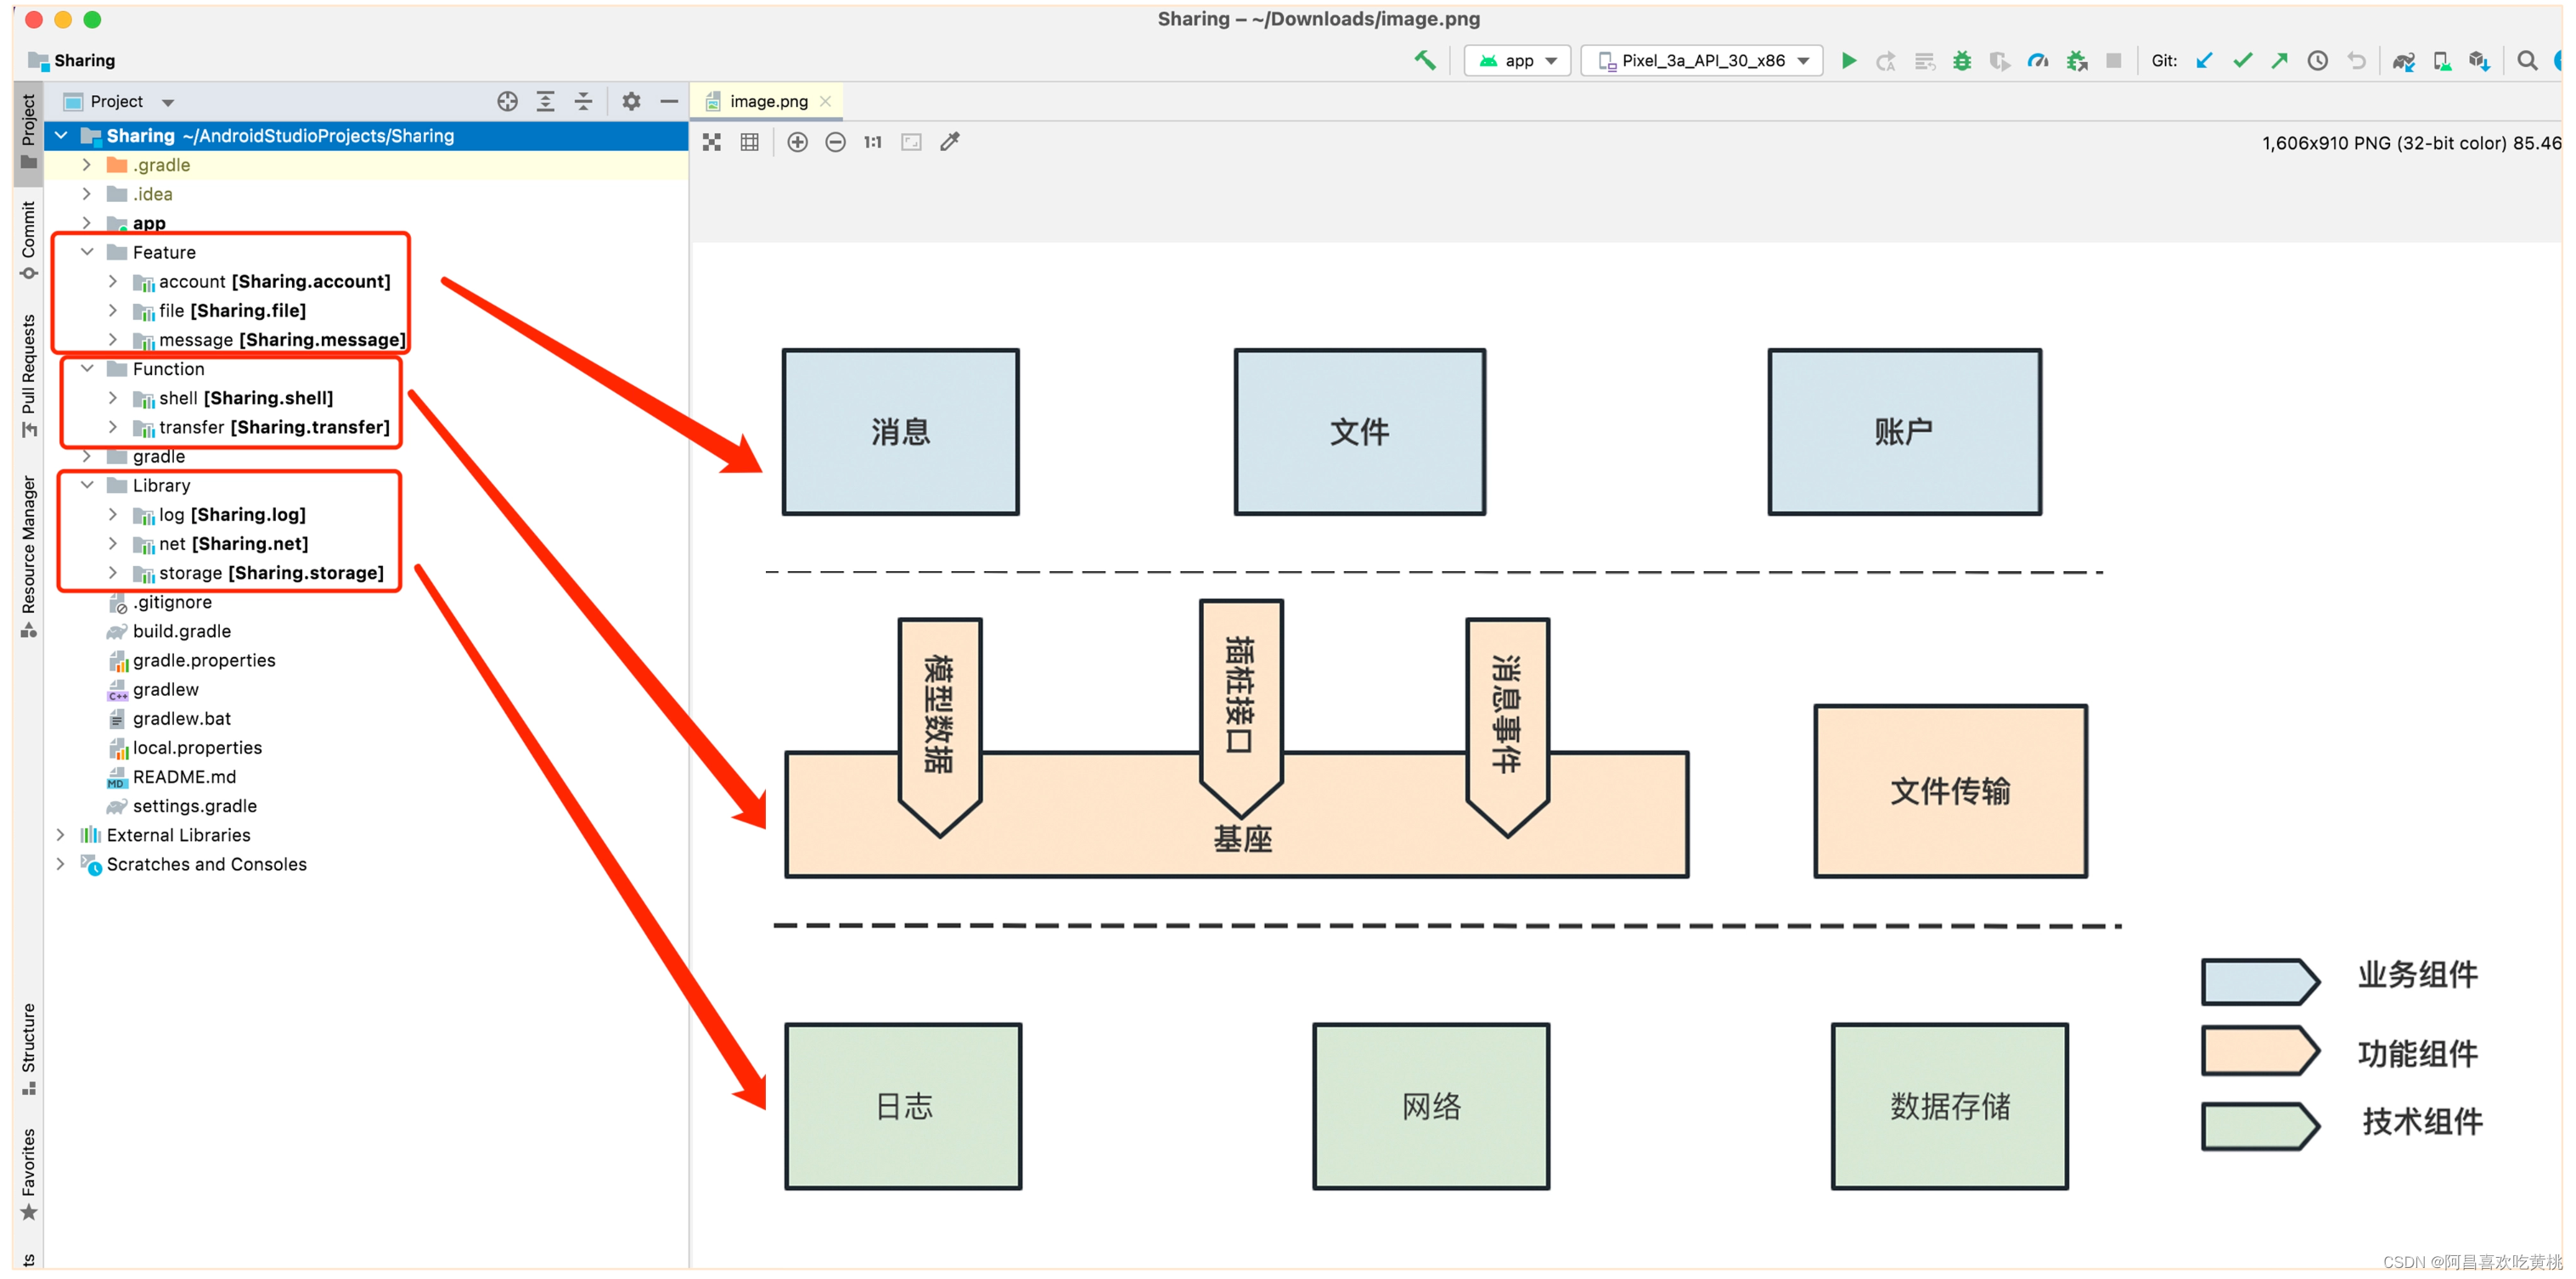Click the Select Opened File target icon
Viewport: 2576px width, 1279px height.
point(507,101)
